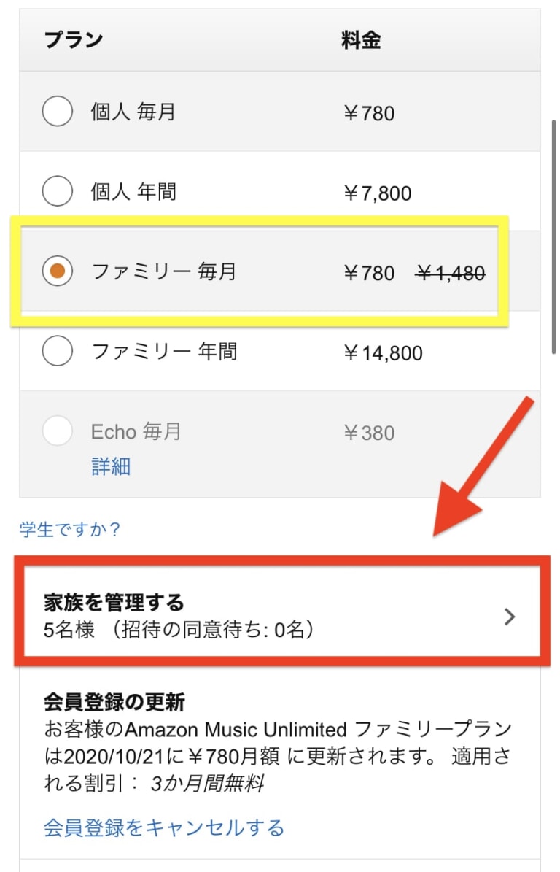This screenshot has height=872, width=560.
Task: Choose the ファミリー 年間 plan option
Action: click(x=58, y=351)
